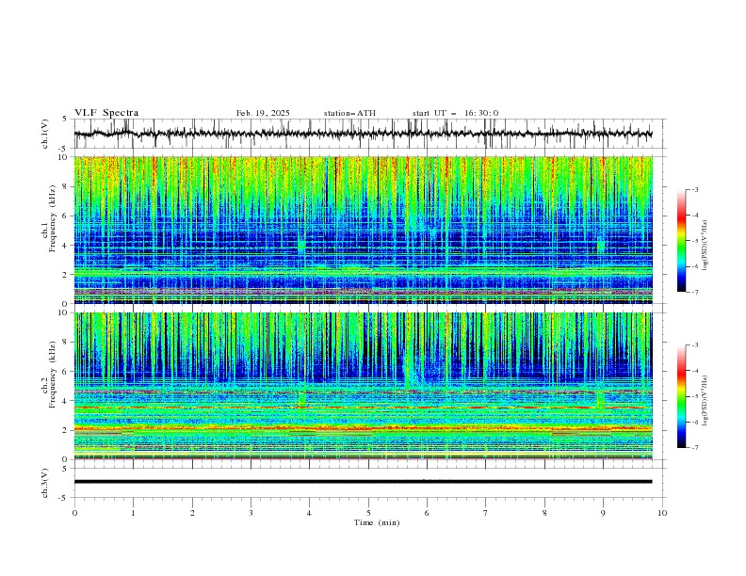This screenshot has height=576, width=746.
Task: Click the "-3" label on ch.1 color bar
Action: point(695,189)
